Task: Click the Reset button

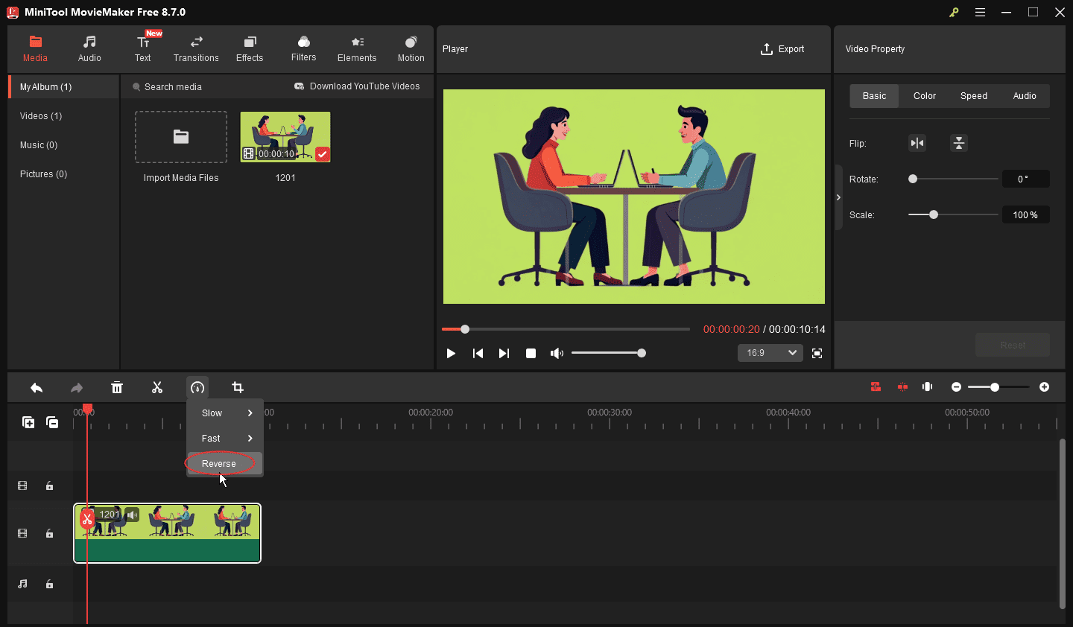Action: point(1013,345)
